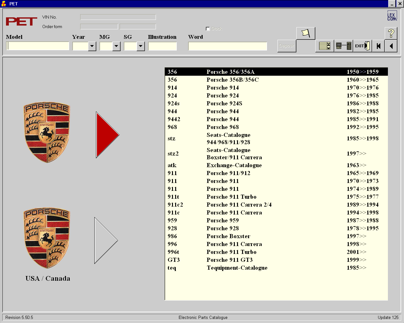Click the white triangle arrow for USA/Canada

[x=106, y=240]
